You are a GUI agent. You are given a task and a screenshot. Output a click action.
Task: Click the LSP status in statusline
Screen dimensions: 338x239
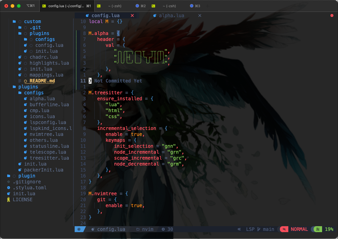250,229
